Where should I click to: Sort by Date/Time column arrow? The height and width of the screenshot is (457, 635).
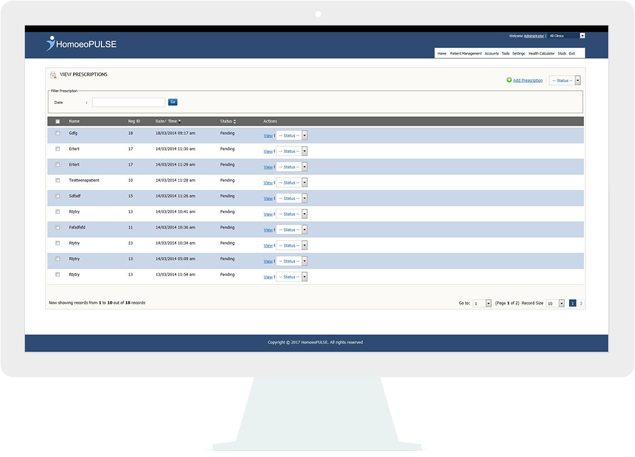pos(180,121)
